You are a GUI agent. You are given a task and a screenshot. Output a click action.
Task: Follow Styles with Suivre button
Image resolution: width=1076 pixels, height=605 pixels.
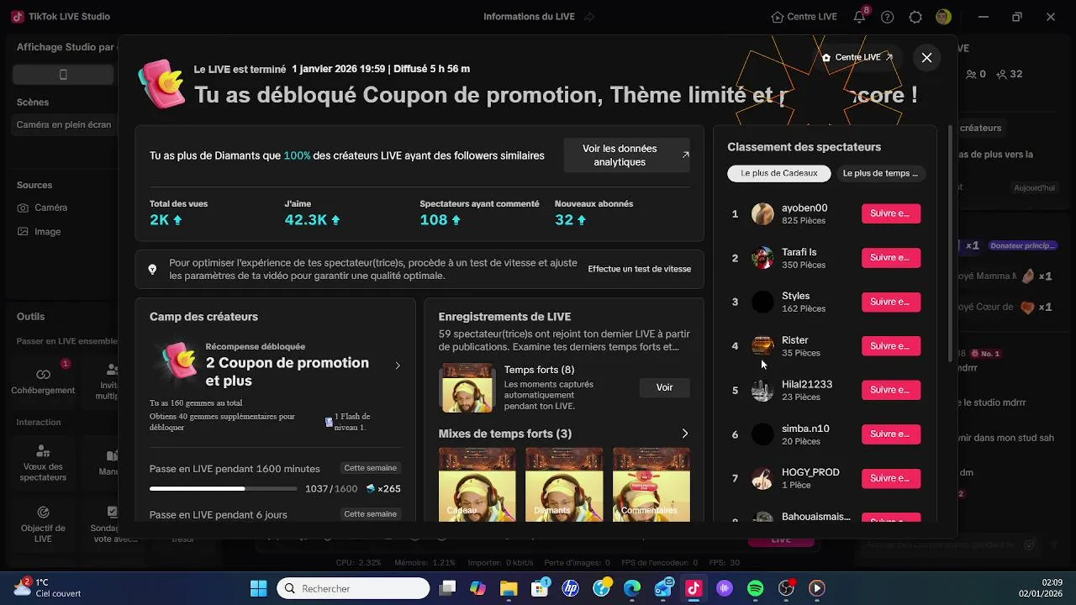click(x=890, y=302)
